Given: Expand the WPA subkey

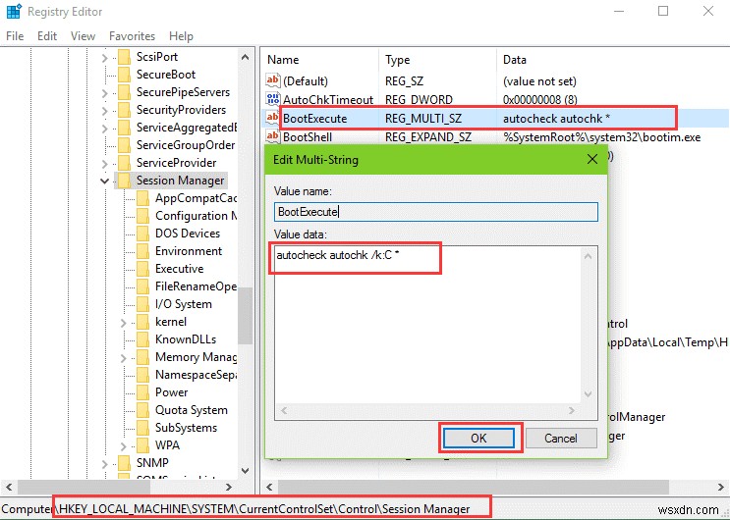Looking at the screenshot, I should click(x=124, y=446).
